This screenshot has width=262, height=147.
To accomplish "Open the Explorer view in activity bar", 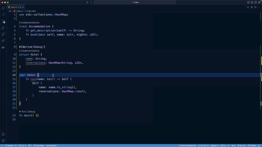I will tap(3, 8).
